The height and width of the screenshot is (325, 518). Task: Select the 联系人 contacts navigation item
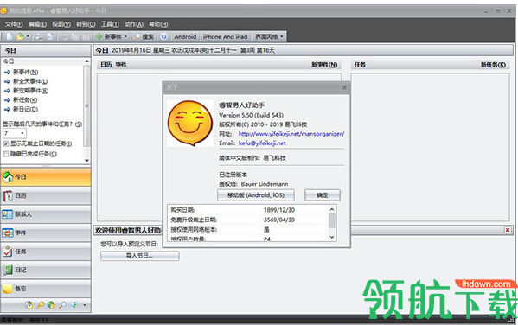pyautogui.click(x=46, y=214)
